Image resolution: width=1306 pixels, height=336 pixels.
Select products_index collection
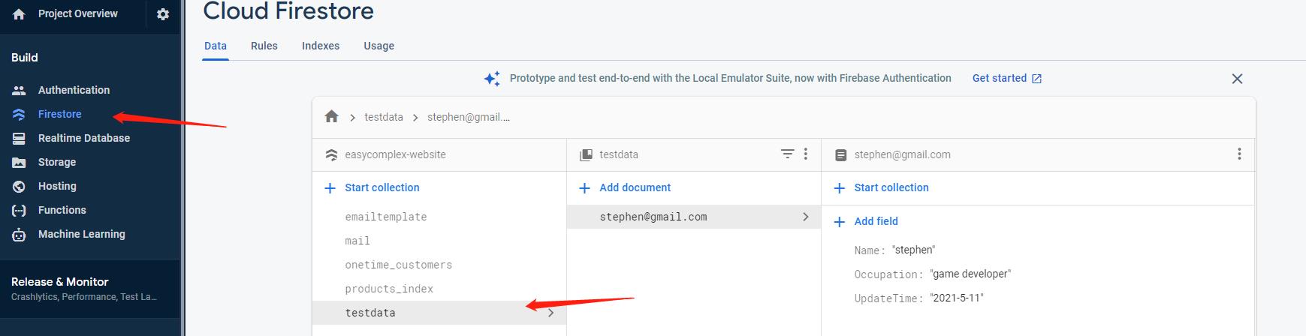pos(439,289)
